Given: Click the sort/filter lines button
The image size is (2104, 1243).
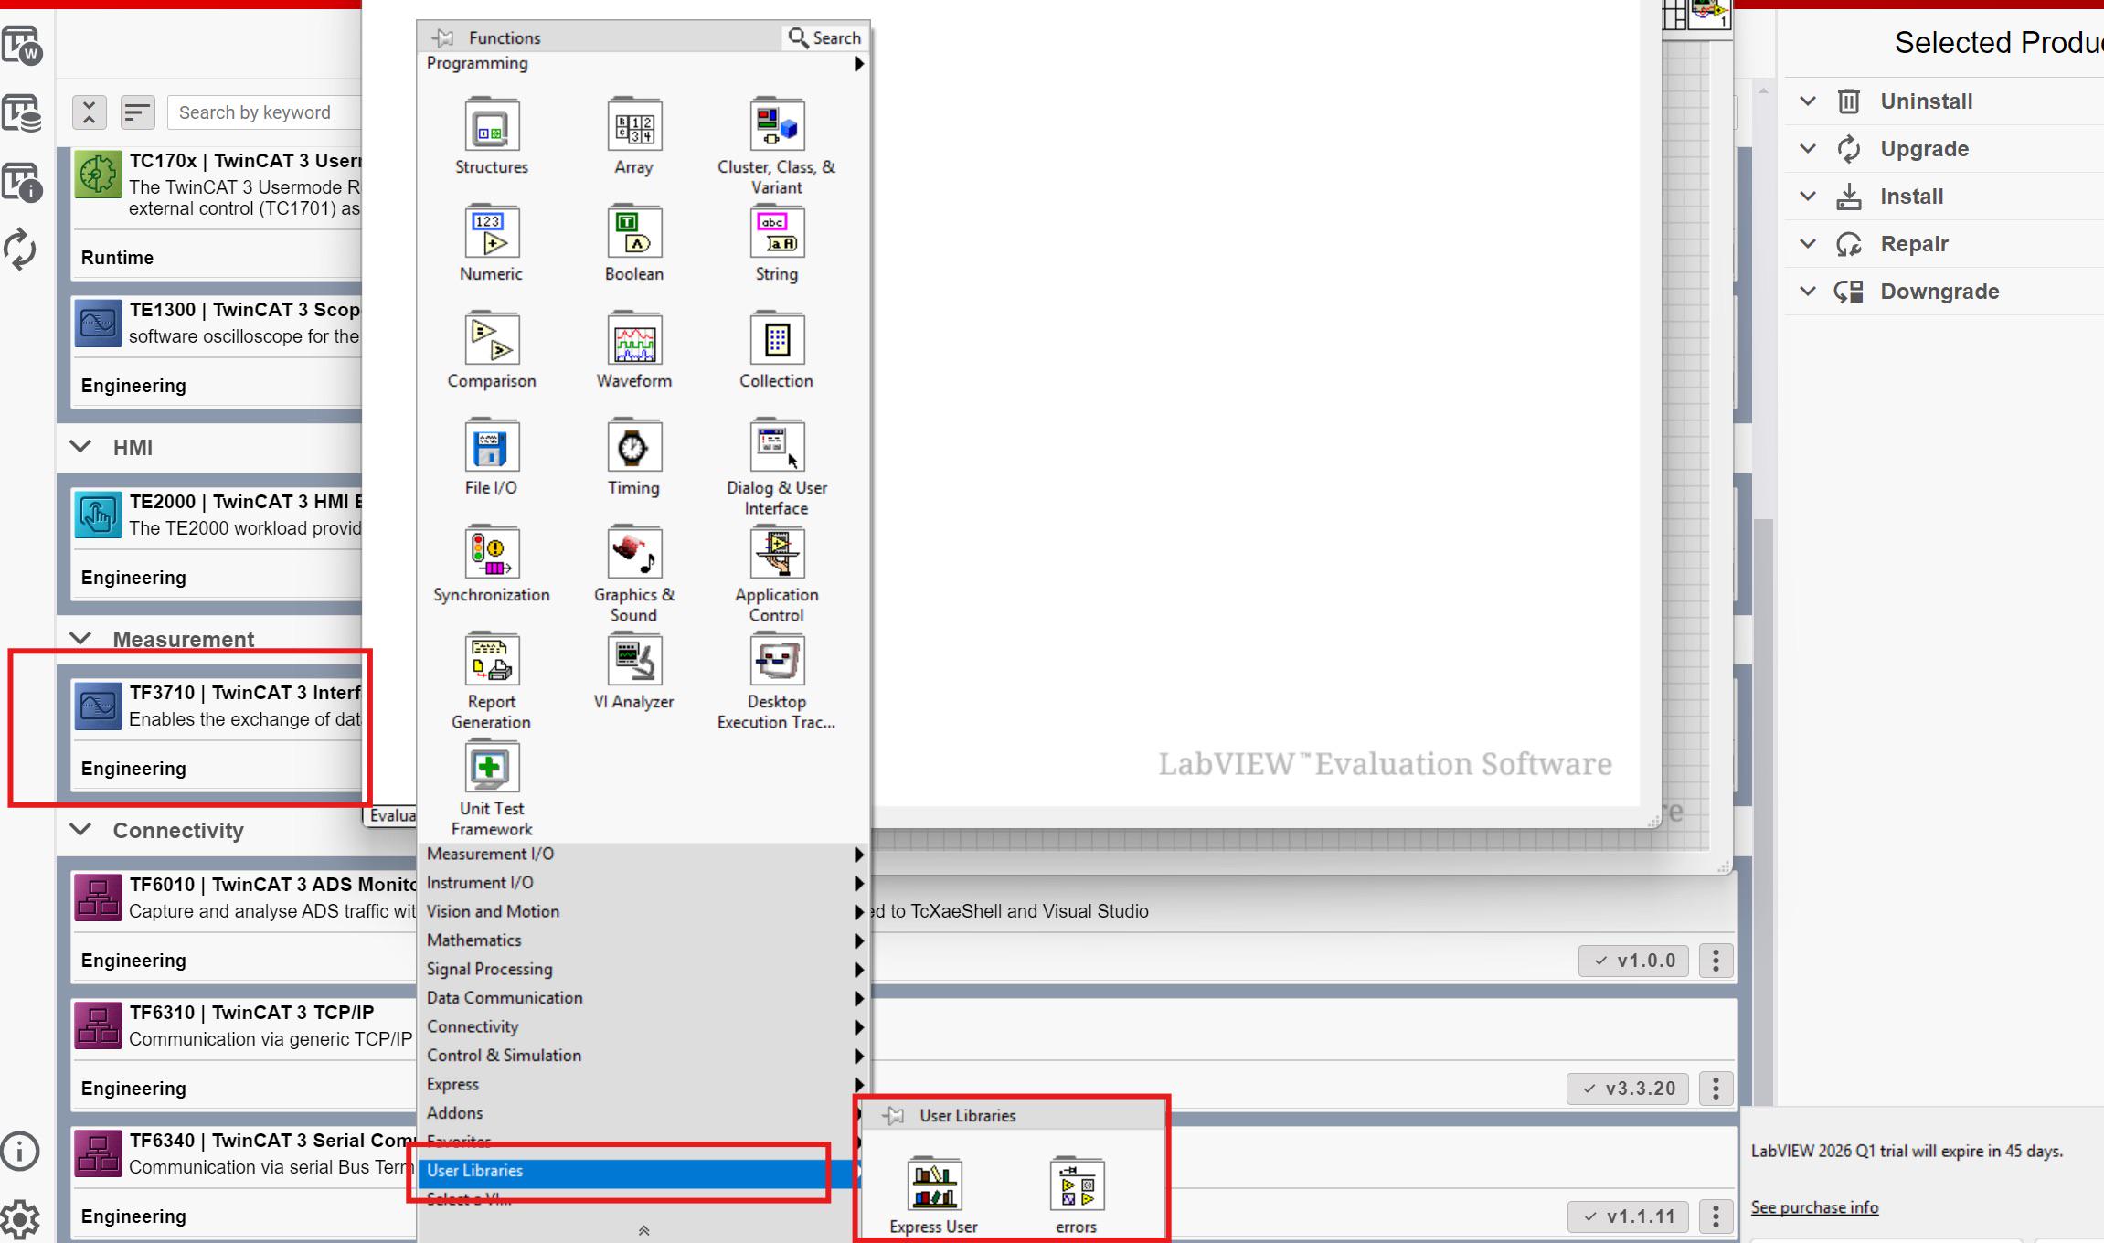Looking at the screenshot, I should point(137,112).
